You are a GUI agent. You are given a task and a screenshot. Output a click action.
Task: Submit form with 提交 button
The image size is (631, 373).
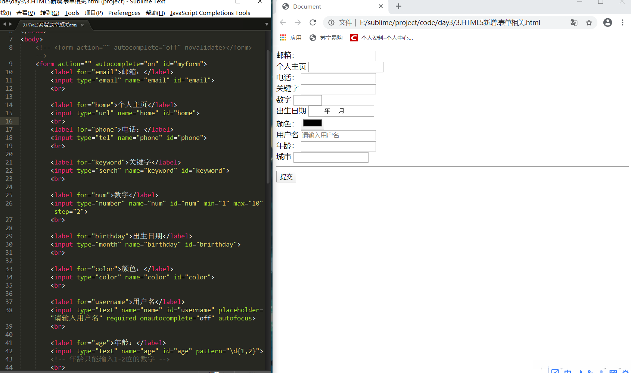pyautogui.click(x=286, y=177)
